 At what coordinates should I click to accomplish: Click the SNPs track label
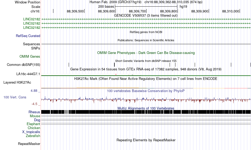(36, 48)
